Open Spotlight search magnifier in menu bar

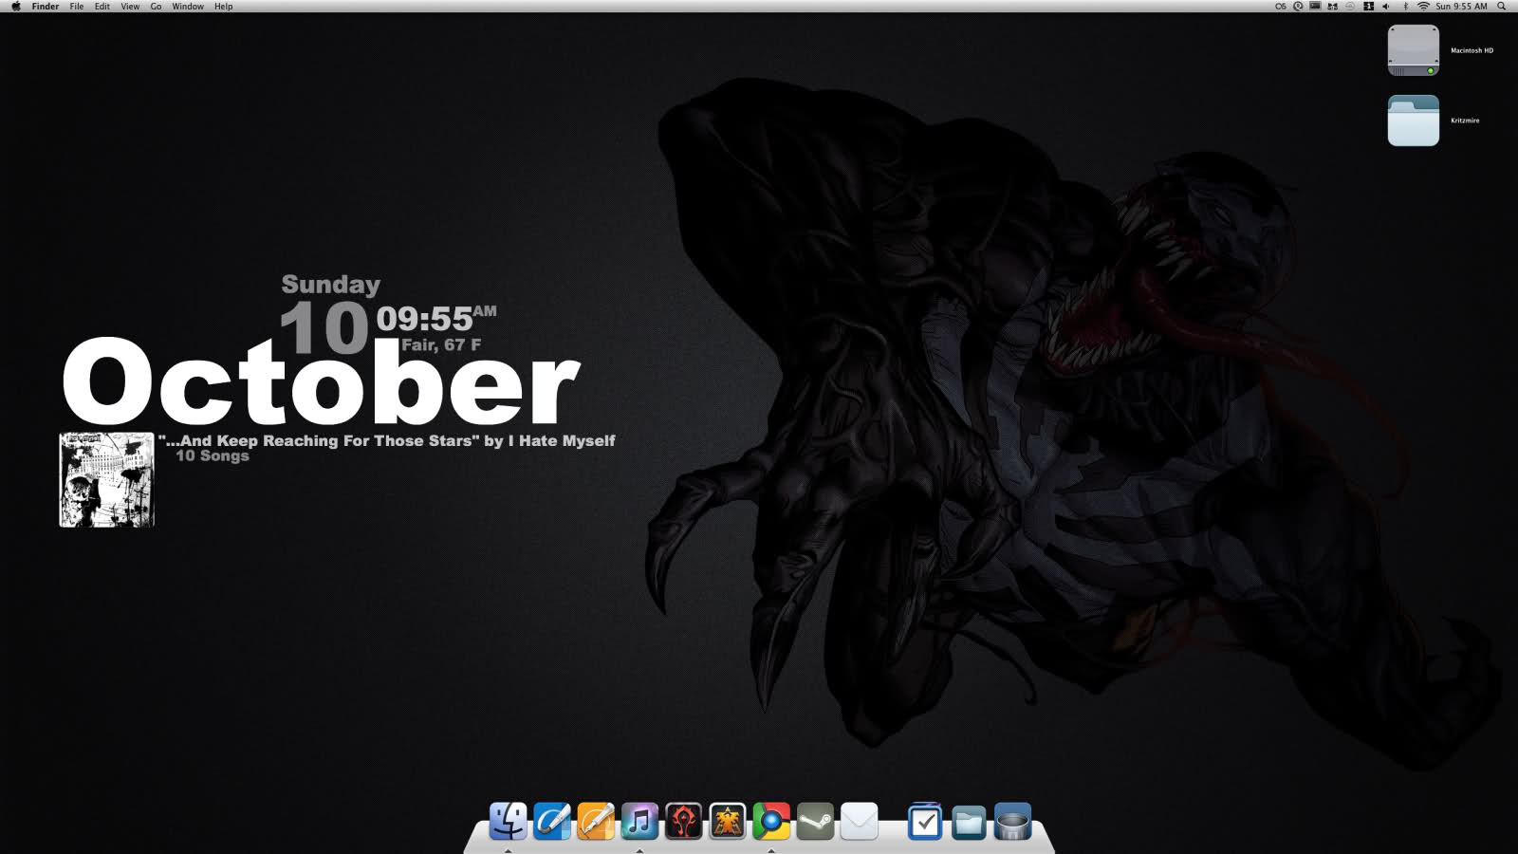coord(1501,7)
